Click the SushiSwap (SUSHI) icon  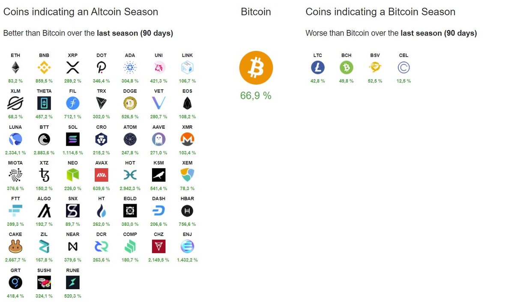point(44,282)
